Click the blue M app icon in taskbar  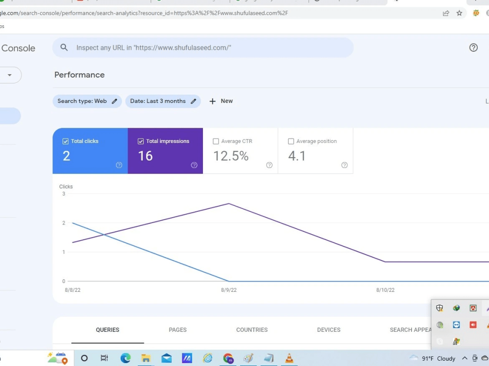[x=187, y=358]
